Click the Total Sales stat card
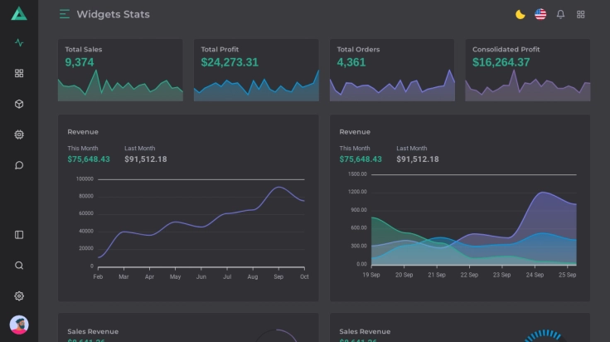The width and height of the screenshot is (610, 342). [x=120, y=70]
